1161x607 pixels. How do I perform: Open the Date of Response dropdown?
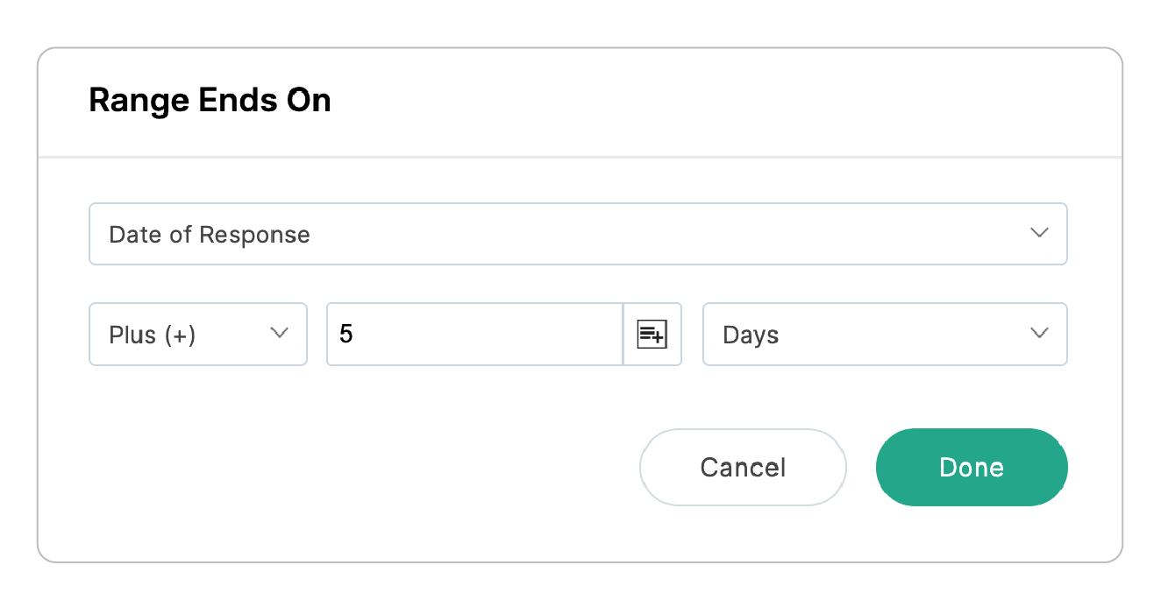(577, 234)
